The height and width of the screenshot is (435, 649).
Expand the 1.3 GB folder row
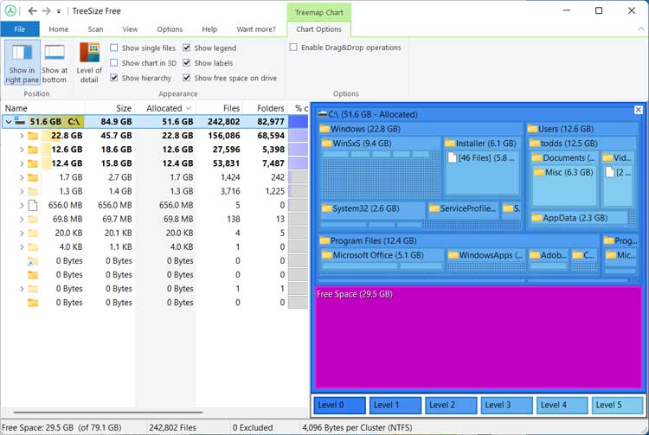pos(22,191)
